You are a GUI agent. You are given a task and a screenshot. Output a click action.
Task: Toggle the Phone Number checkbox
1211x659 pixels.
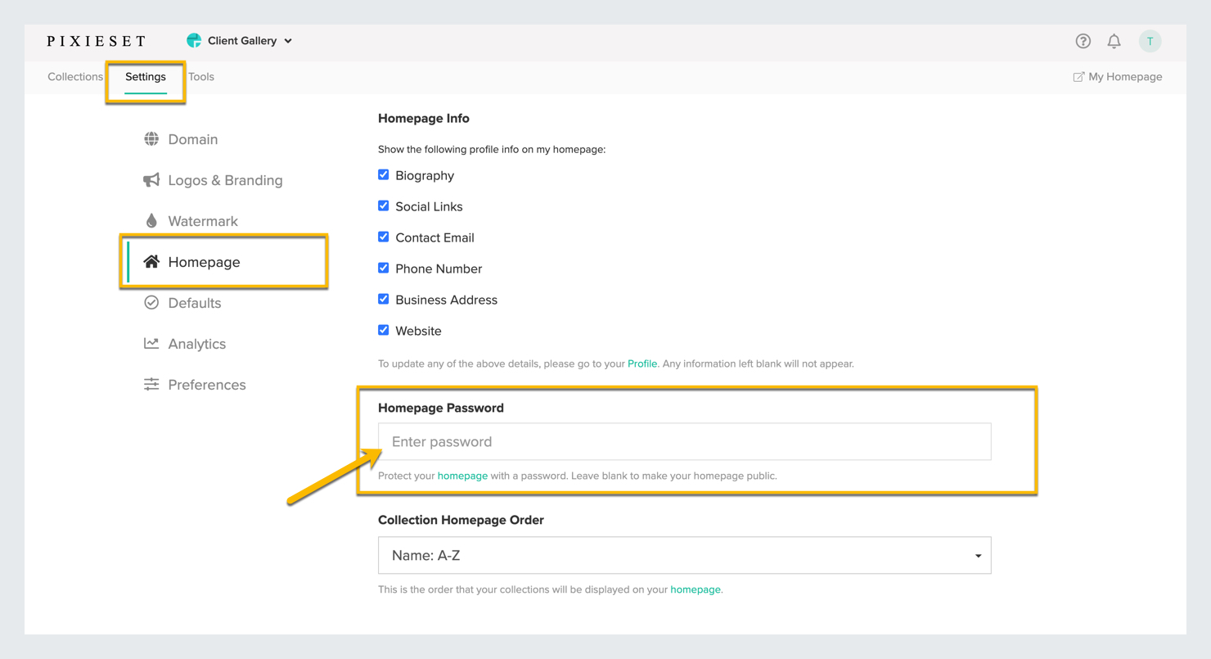pyautogui.click(x=384, y=269)
